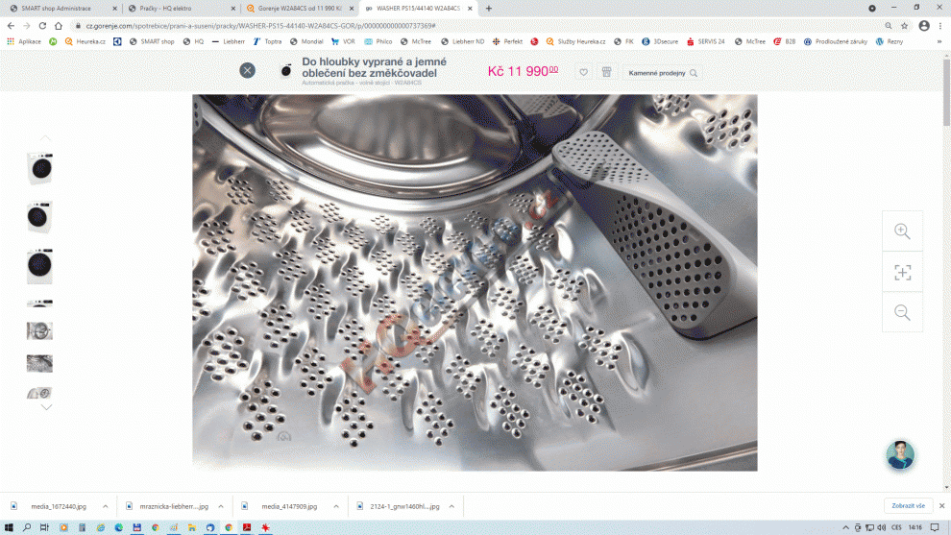
Task: Click the shopping basket icon next to the price
Action: click(606, 72)
